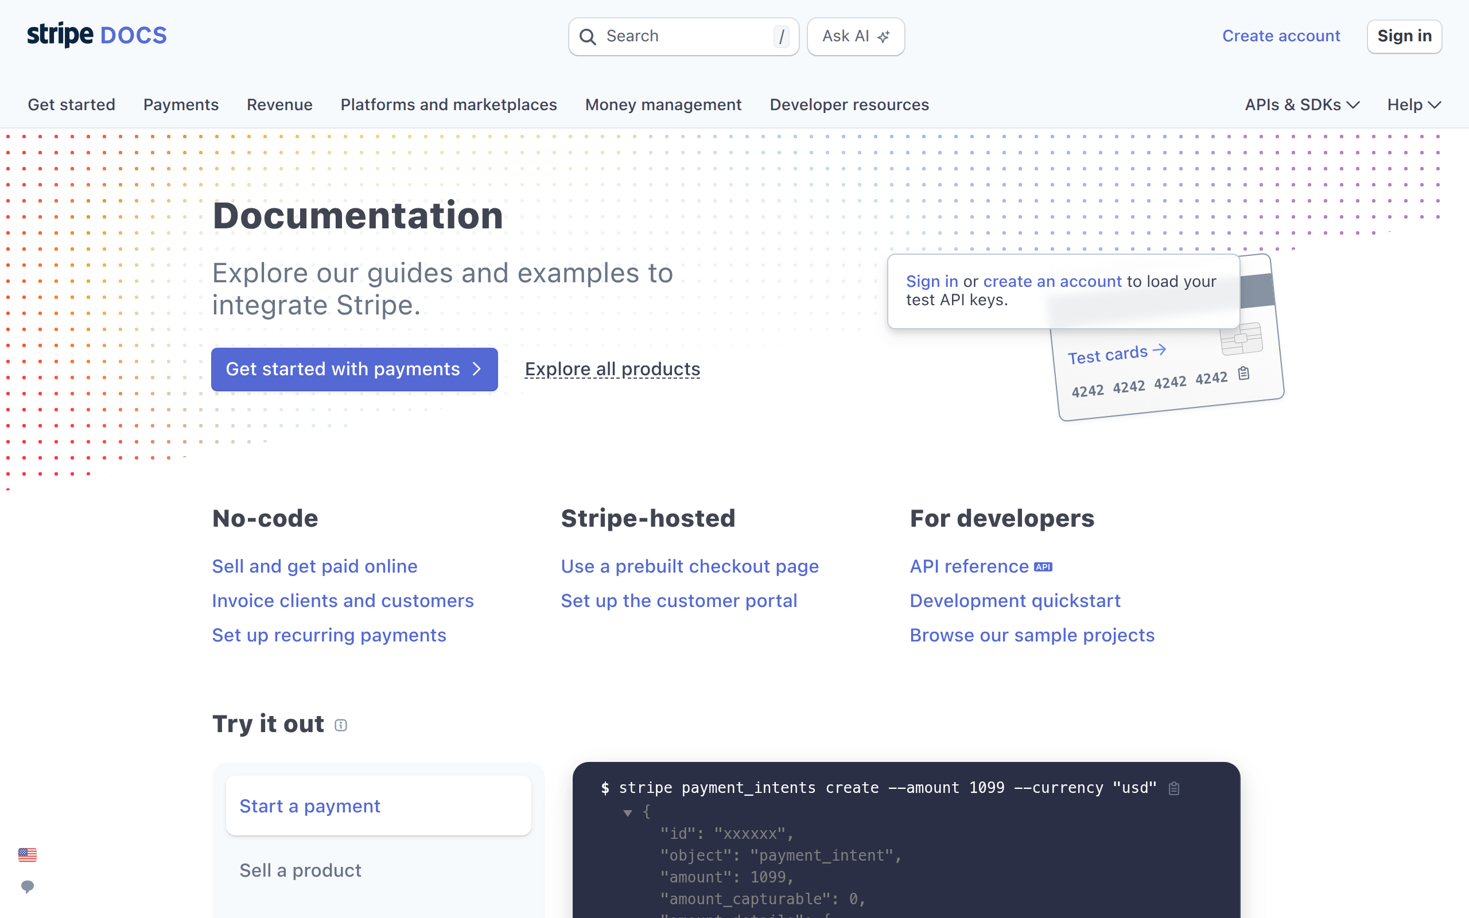Viewport: 1469px width, 918px height.
Task: Open the info icon next to Try it out
Action: (341, 725)
